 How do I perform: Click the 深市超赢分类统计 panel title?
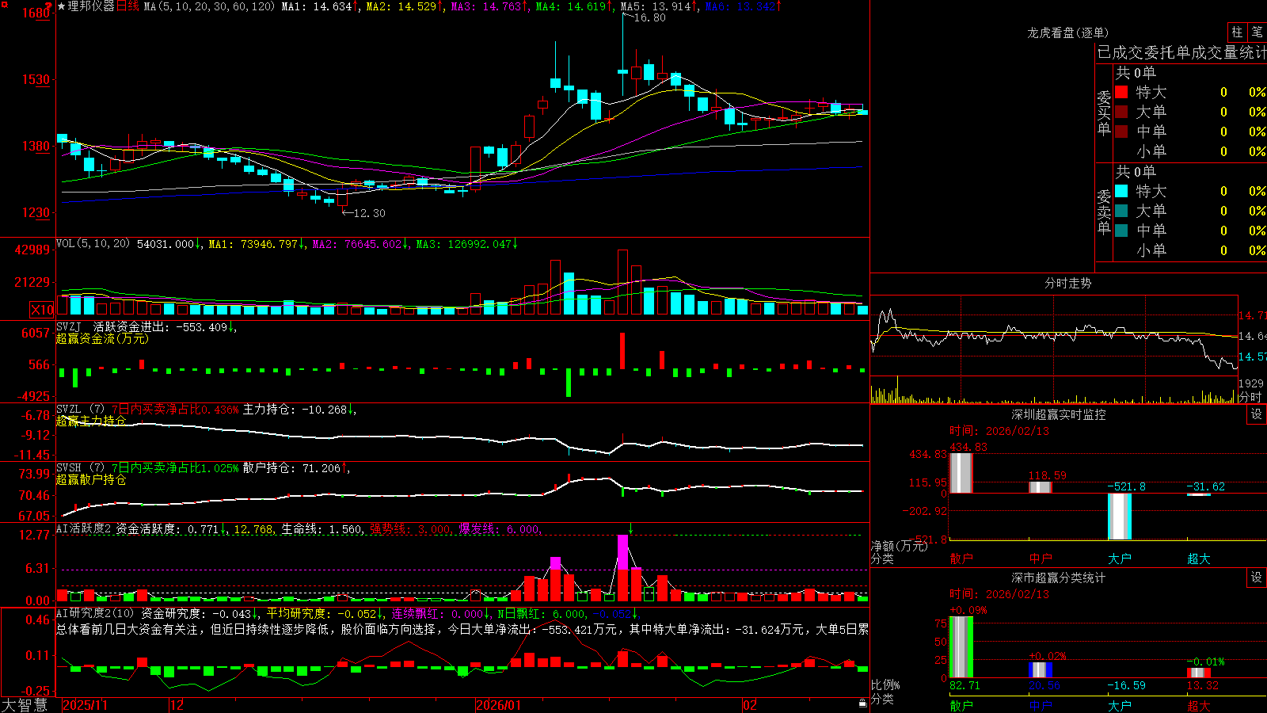pos(1059,578)
